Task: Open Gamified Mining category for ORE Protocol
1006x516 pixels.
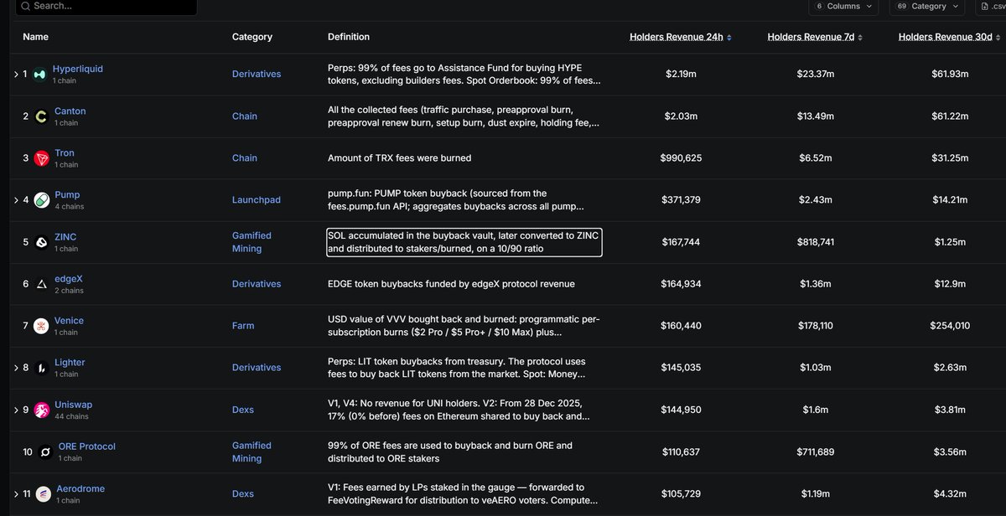Action: [x=251, y=452]
